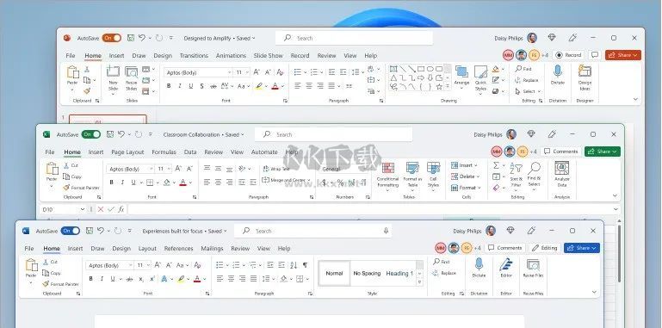Screen dimensions: 662x328
Task: Open Mailings tab in Word
Action: (212, 248)
